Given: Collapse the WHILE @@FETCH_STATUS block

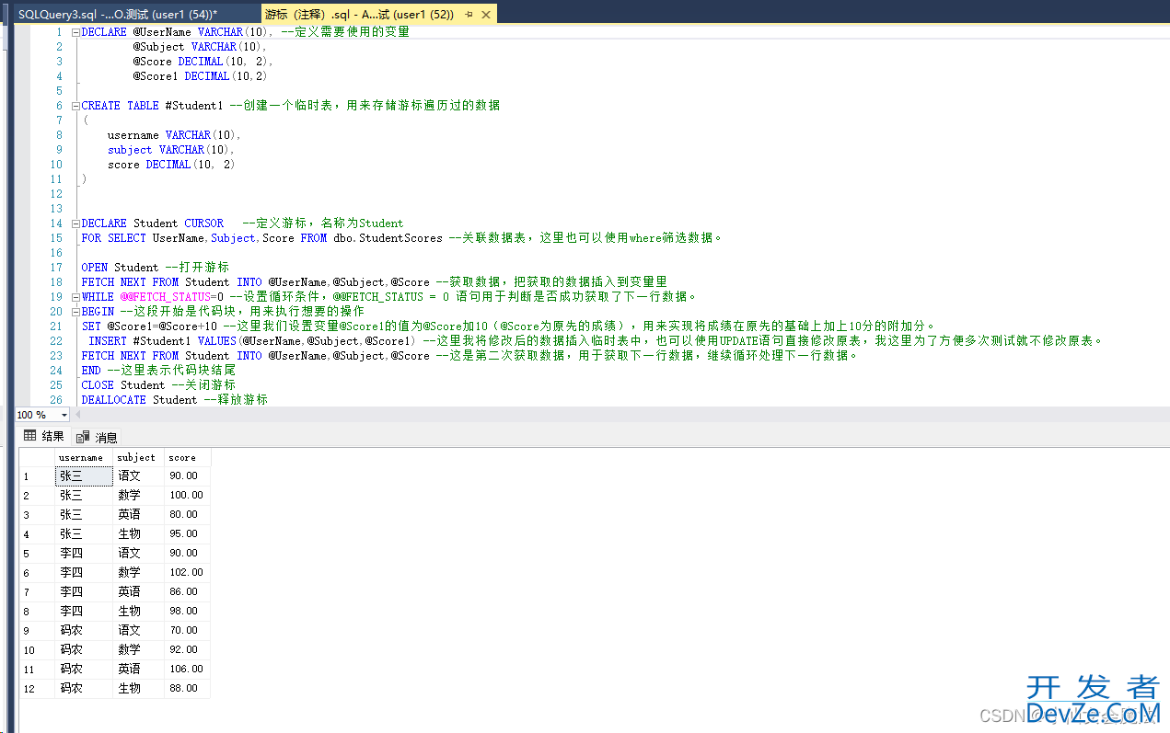Looking at the screenshot, I should [75, 297].
